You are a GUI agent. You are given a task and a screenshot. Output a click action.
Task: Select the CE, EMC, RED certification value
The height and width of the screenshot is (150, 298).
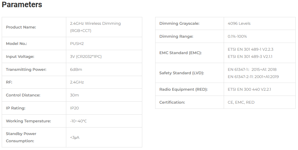241,102
